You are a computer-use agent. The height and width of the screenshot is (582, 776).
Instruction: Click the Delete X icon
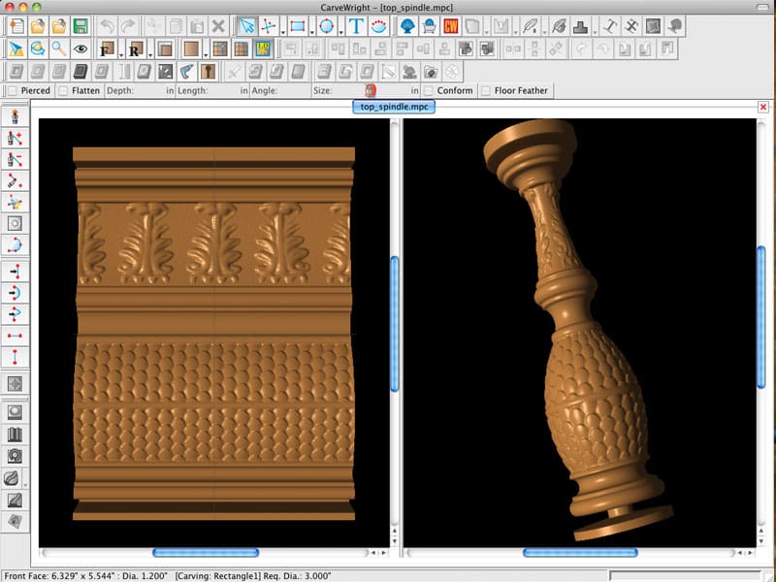click(x=218, y=26)
